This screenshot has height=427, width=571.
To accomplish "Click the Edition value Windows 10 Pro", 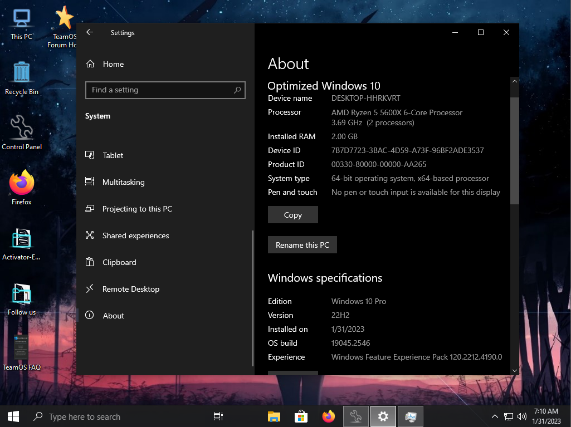I will [x=359, y=301].
